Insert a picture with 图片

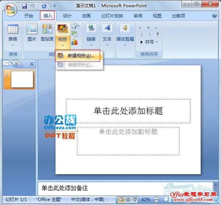[32, 33]
